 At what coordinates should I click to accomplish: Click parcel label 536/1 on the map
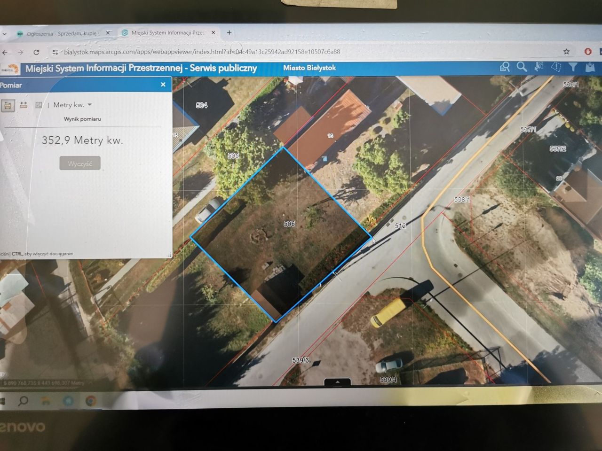570,85
